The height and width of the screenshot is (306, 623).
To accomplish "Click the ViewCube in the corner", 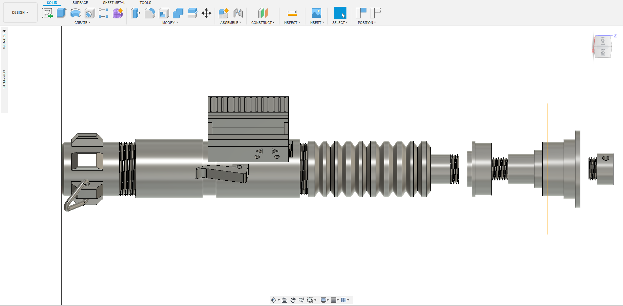I will point(603,47).
